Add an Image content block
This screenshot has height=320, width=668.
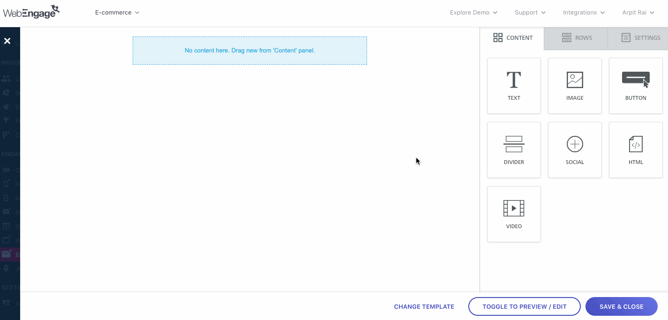click(575, 86)
